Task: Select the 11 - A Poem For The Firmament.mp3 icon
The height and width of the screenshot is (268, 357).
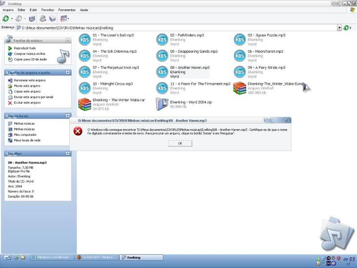Action: [162, 88]
